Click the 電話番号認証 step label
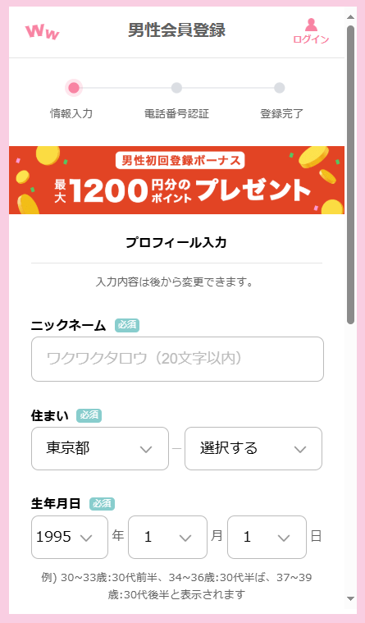Screen dimensions: 365x623 (x=176, y=113)
